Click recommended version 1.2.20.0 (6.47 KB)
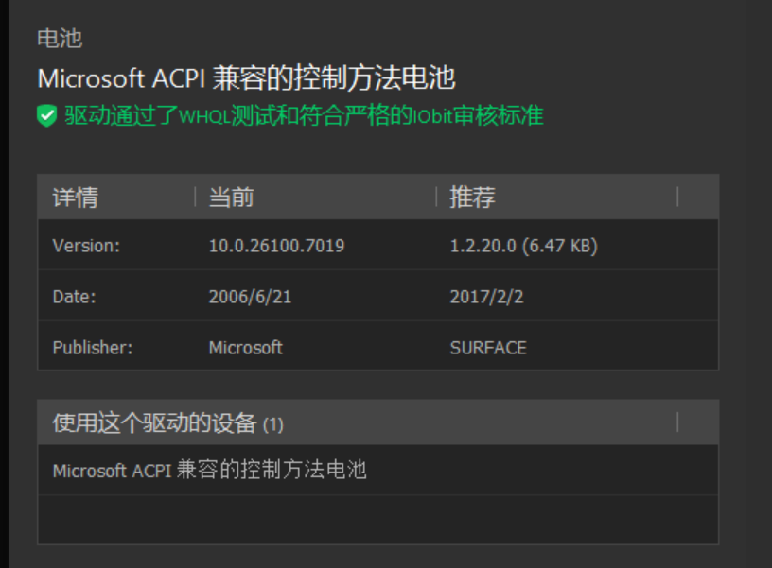The width and height of the screenshot is (772, 568). (x=523, y=246)
